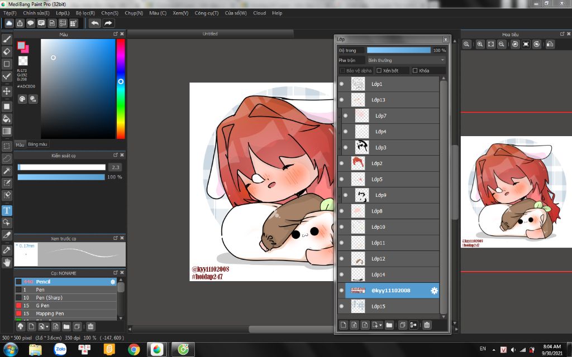Expand the brush add dropdown arrow

(47, 327)
